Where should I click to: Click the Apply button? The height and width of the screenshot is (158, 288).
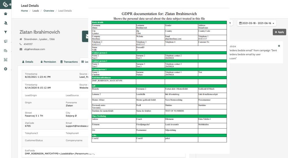279,32
